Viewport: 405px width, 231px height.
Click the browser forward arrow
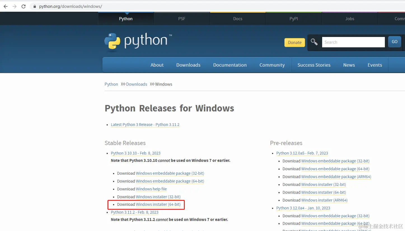click(x=15, y=6)
